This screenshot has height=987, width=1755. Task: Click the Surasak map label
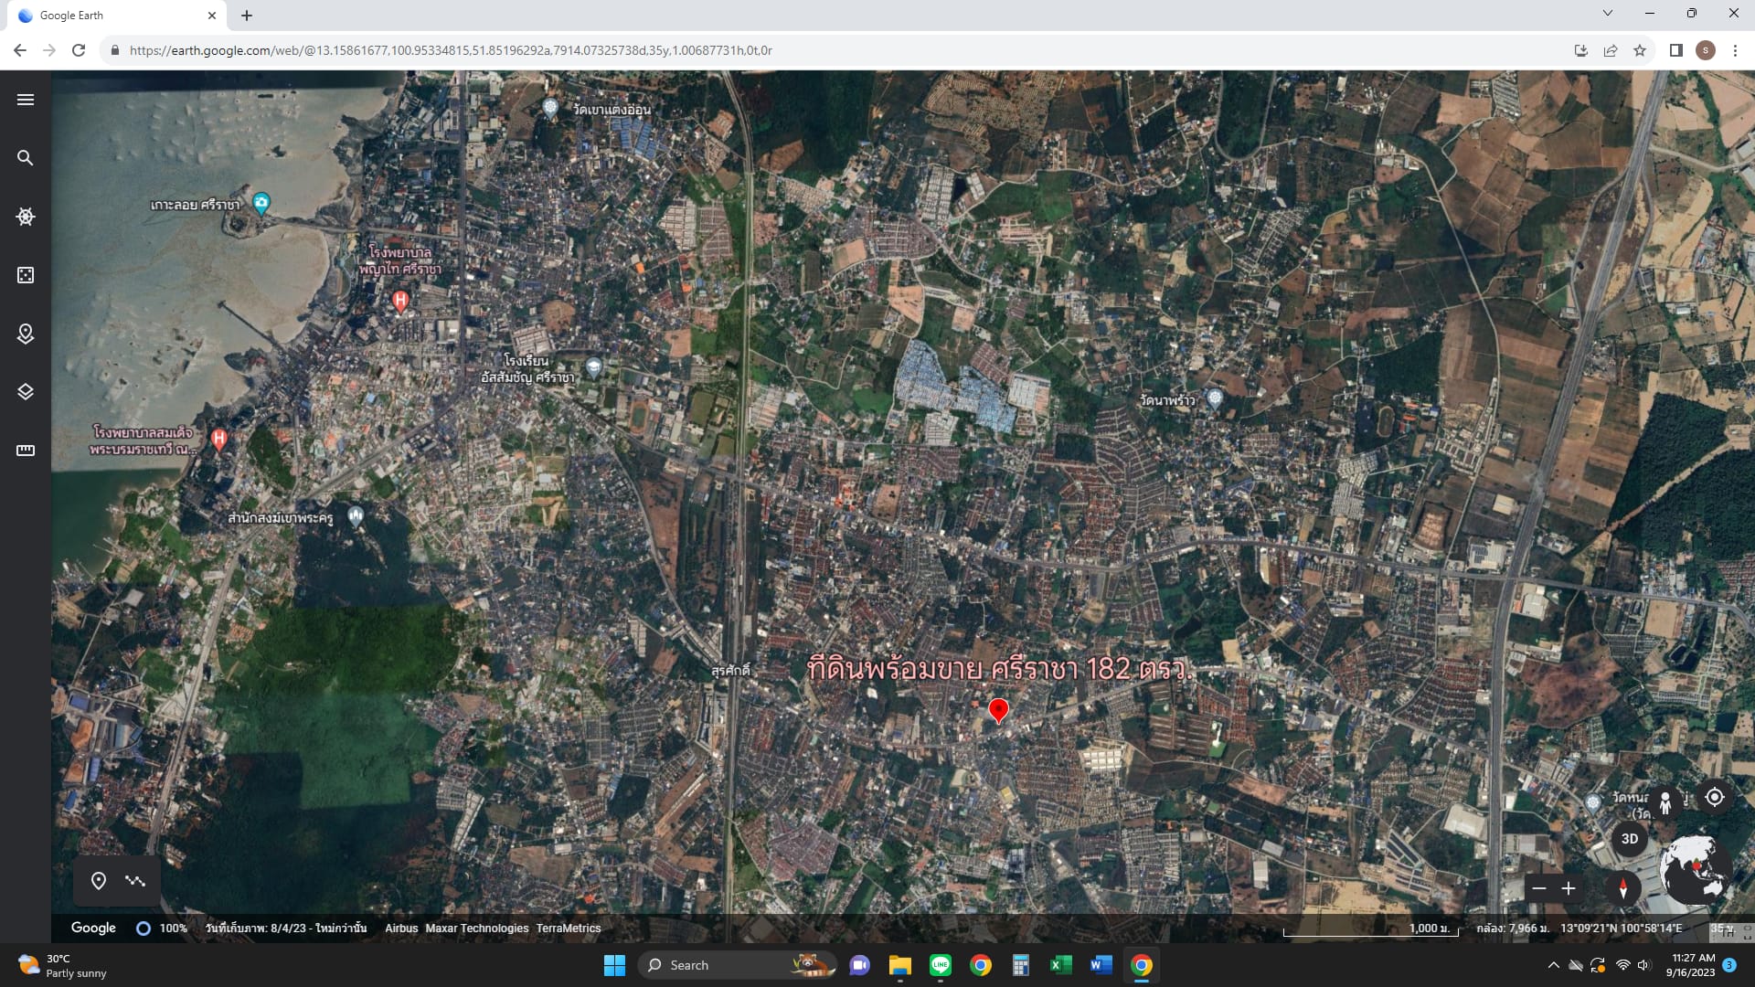[x=730, y=671]
